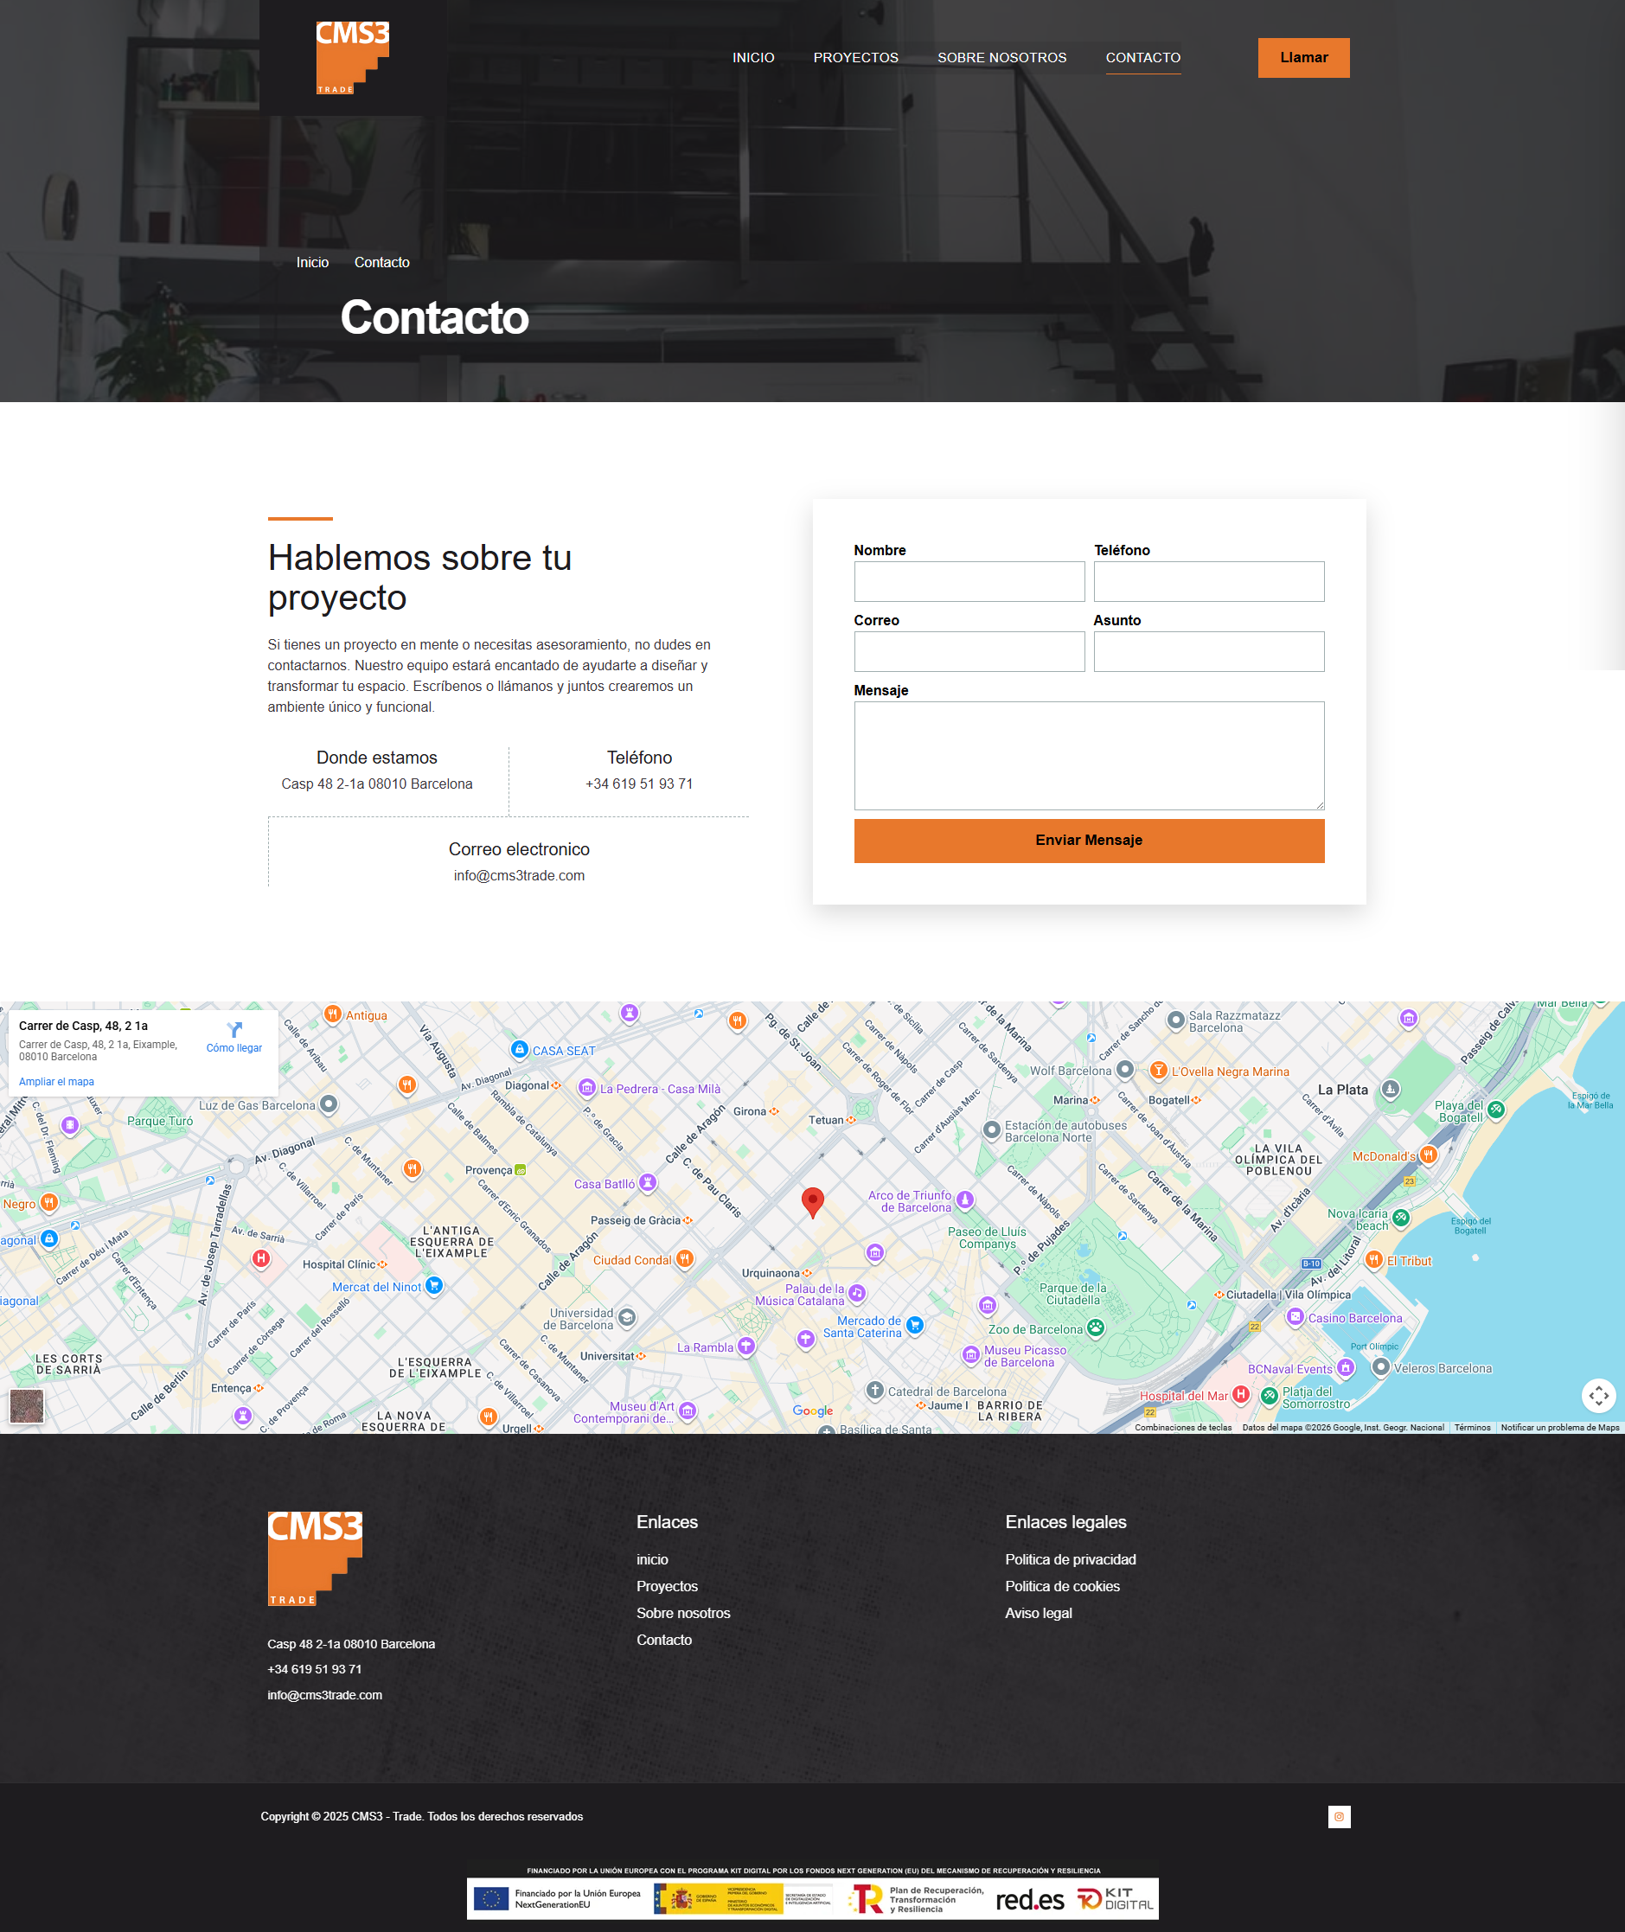Select the Mercat del Ninot shopping marker

coord(434,1285)
